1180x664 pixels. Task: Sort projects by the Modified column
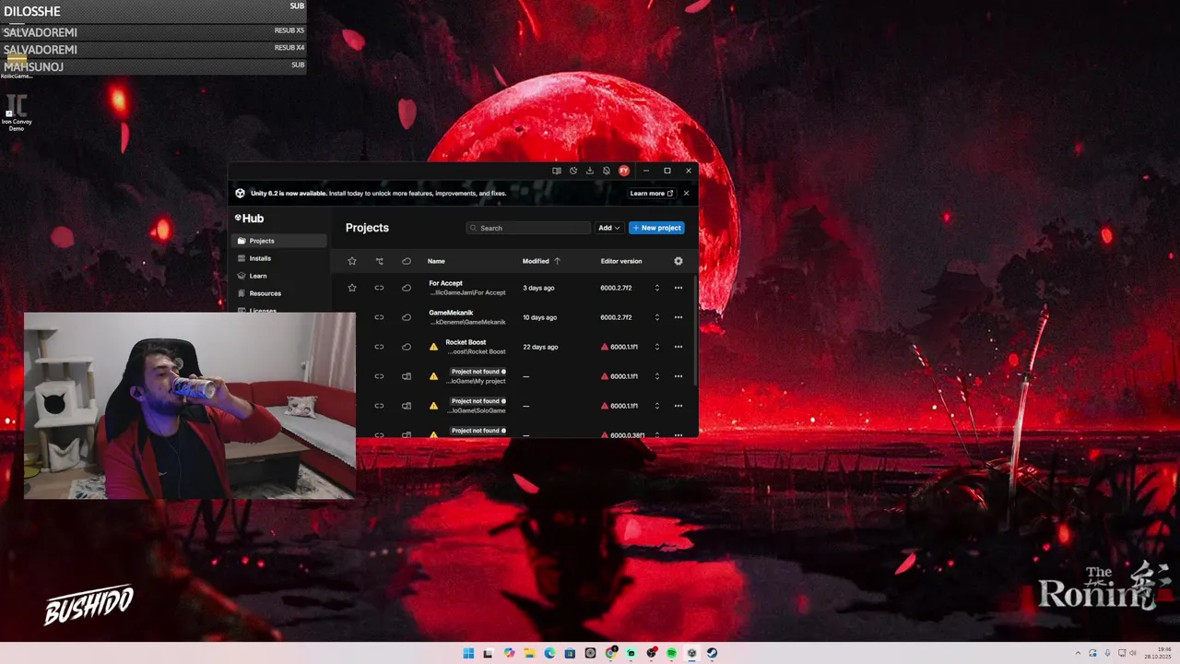[541, 261]
